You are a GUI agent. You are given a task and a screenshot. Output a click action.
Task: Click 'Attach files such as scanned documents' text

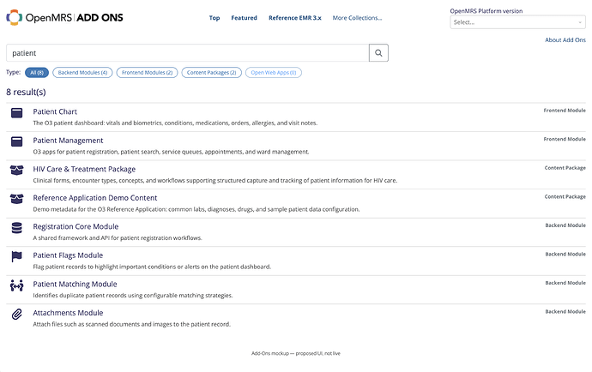132,324
